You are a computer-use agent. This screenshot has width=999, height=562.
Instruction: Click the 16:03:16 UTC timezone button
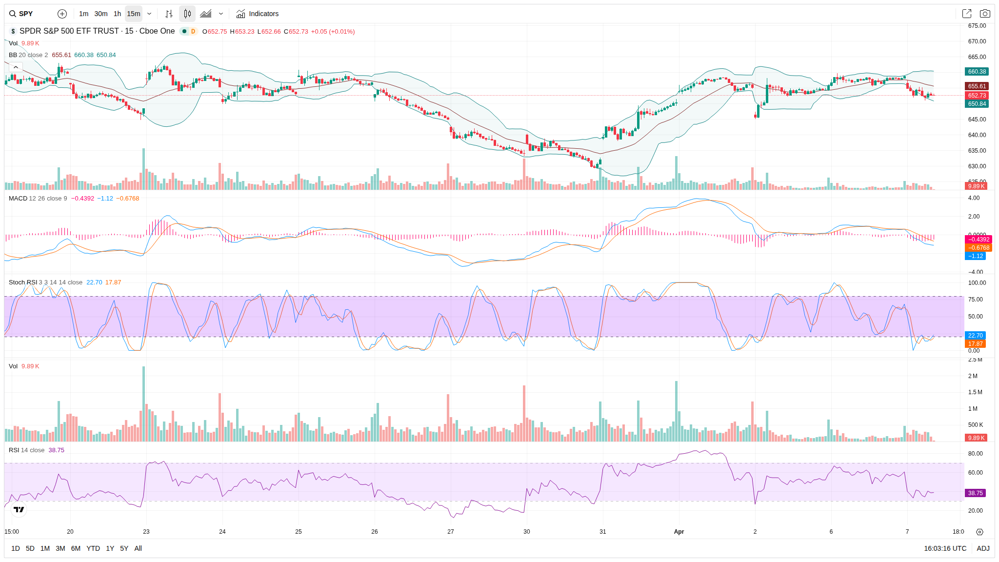pos(945,548)
